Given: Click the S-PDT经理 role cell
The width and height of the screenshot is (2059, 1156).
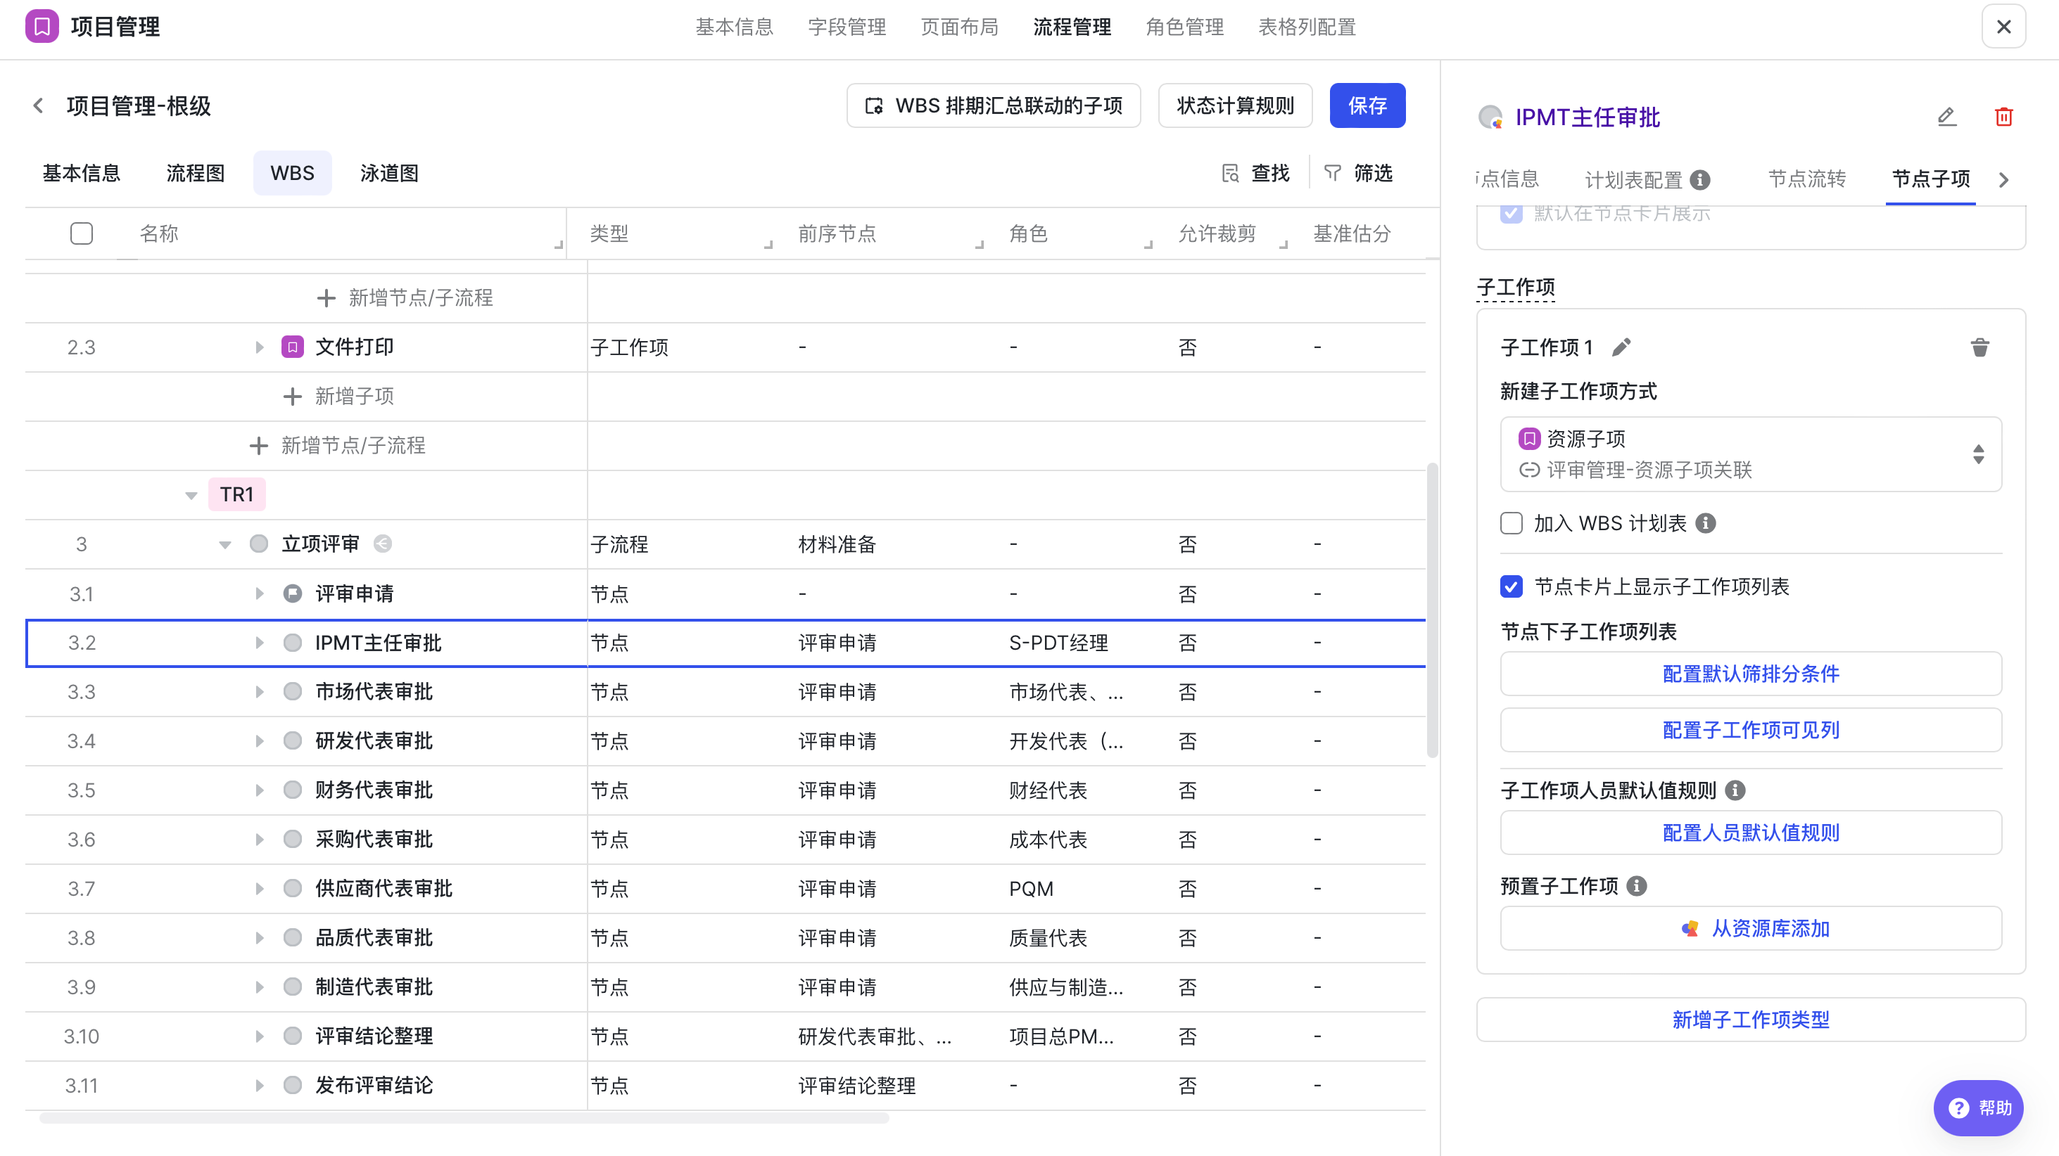Looking at the screenshot, I should tap(1058, 643).
